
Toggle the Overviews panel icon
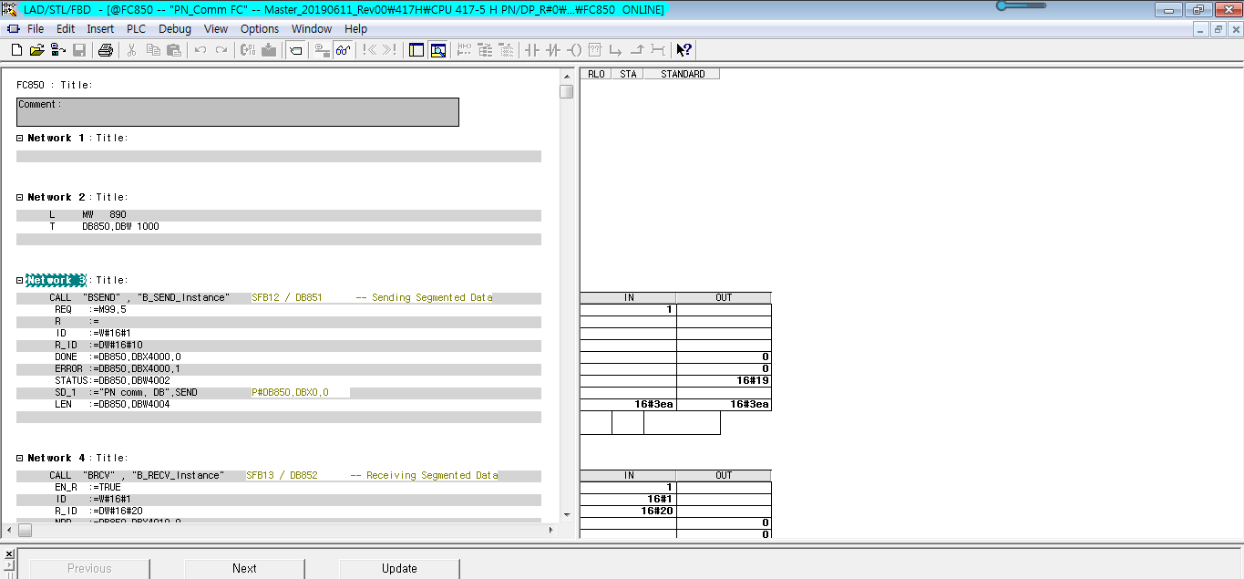tap(416, 50)
